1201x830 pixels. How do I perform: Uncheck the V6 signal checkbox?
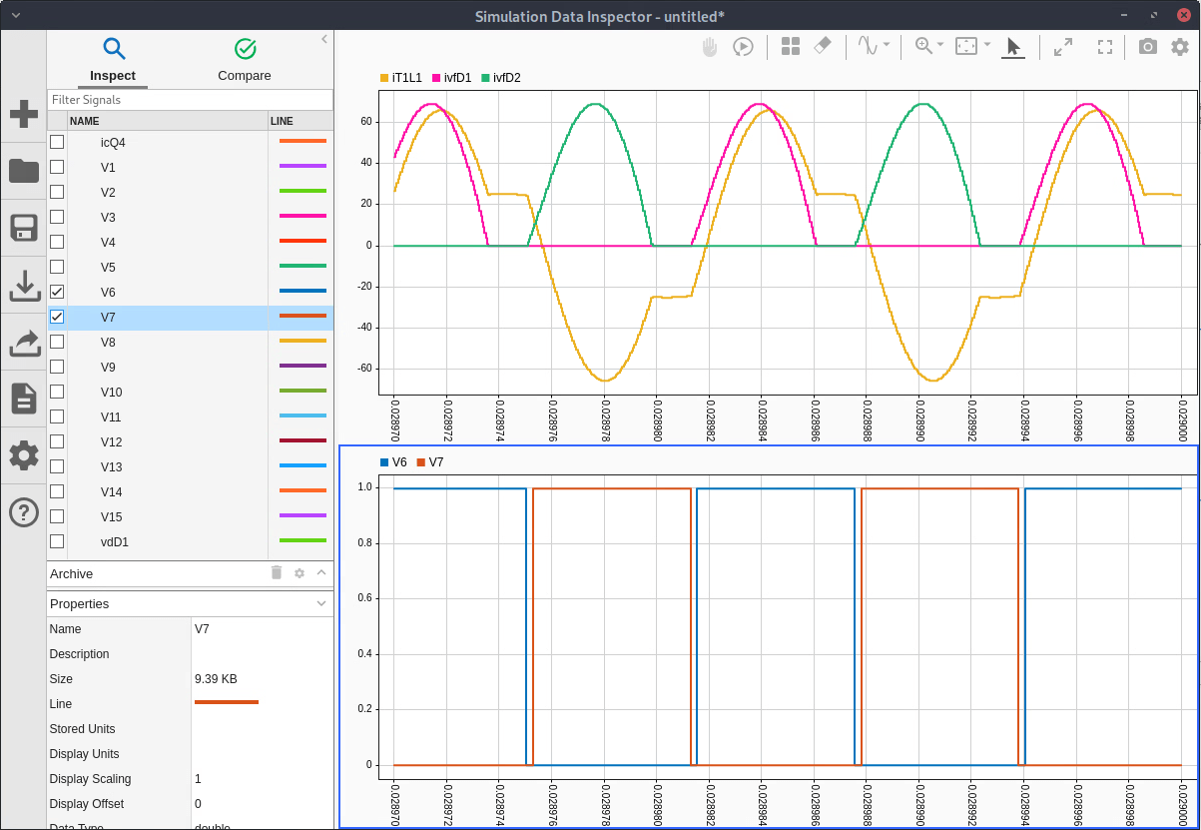click(x=57, y=292)
